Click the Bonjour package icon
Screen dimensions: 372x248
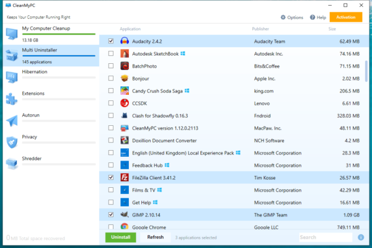click(x=125, y=78)
